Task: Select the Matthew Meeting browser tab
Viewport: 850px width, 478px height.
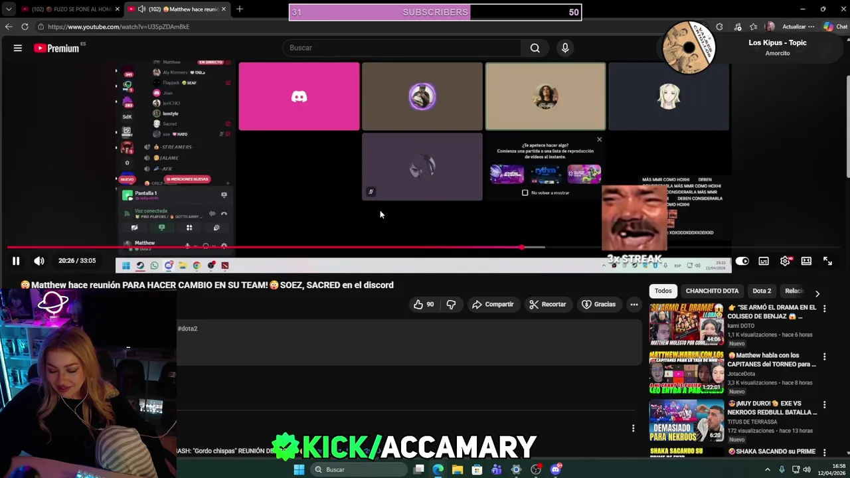Action: click(x=176, y=9)
